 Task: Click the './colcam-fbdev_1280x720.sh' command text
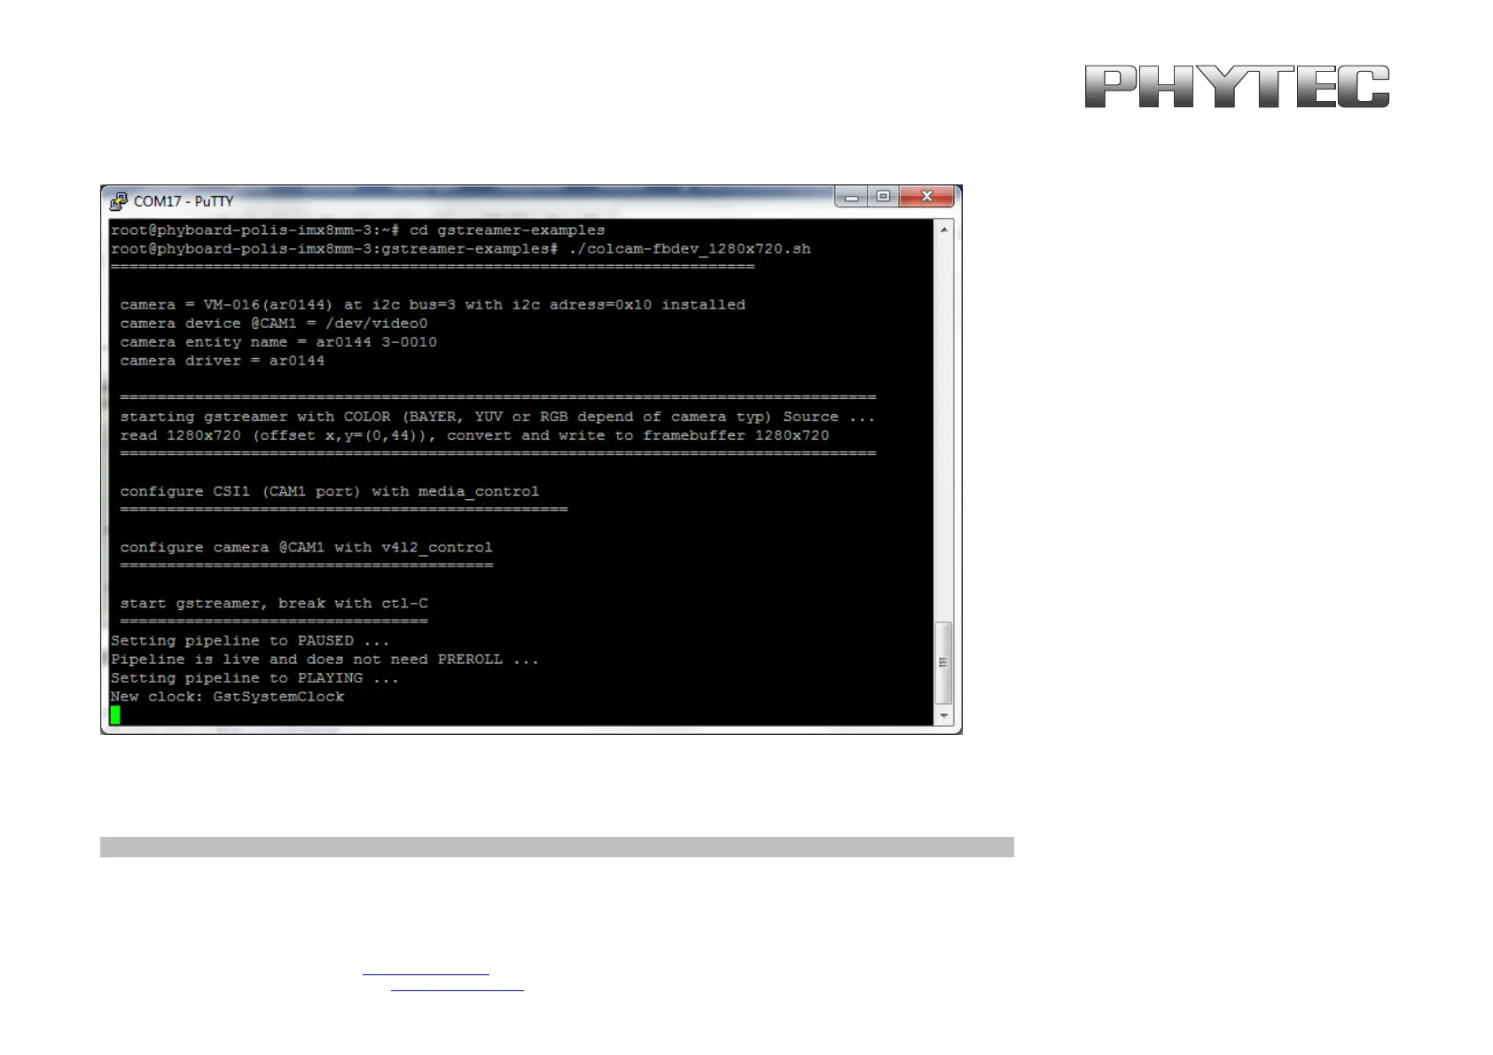[x=690, y=249]
